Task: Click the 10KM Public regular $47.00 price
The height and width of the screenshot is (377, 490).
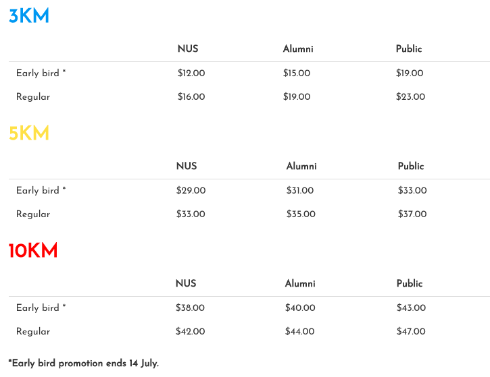Action: [x=411, y=331]
